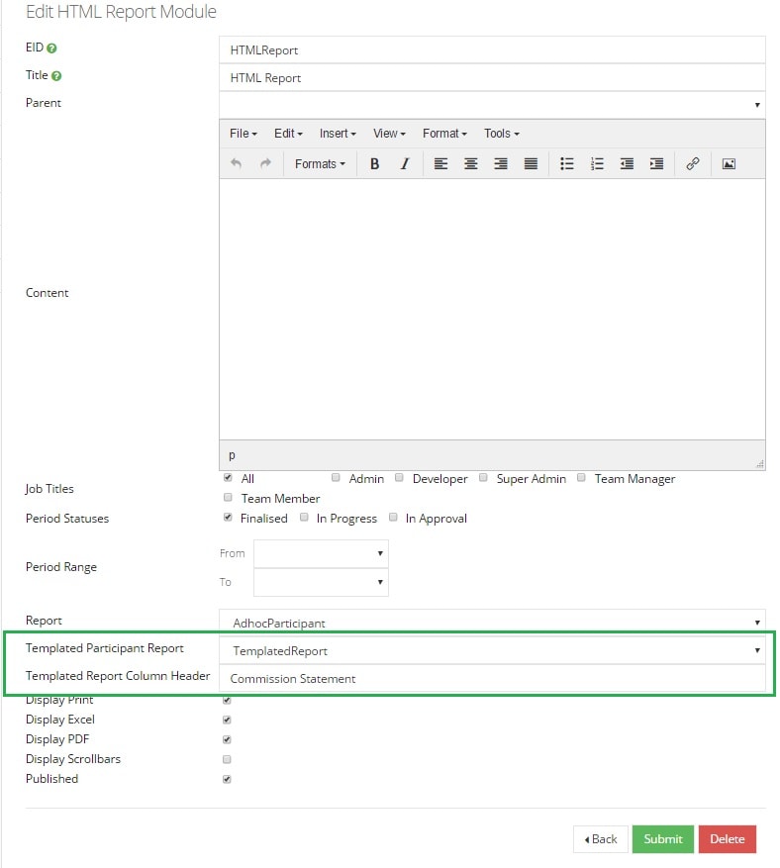
Task: Open the editor Insert menu
Action: pos(338,134)
